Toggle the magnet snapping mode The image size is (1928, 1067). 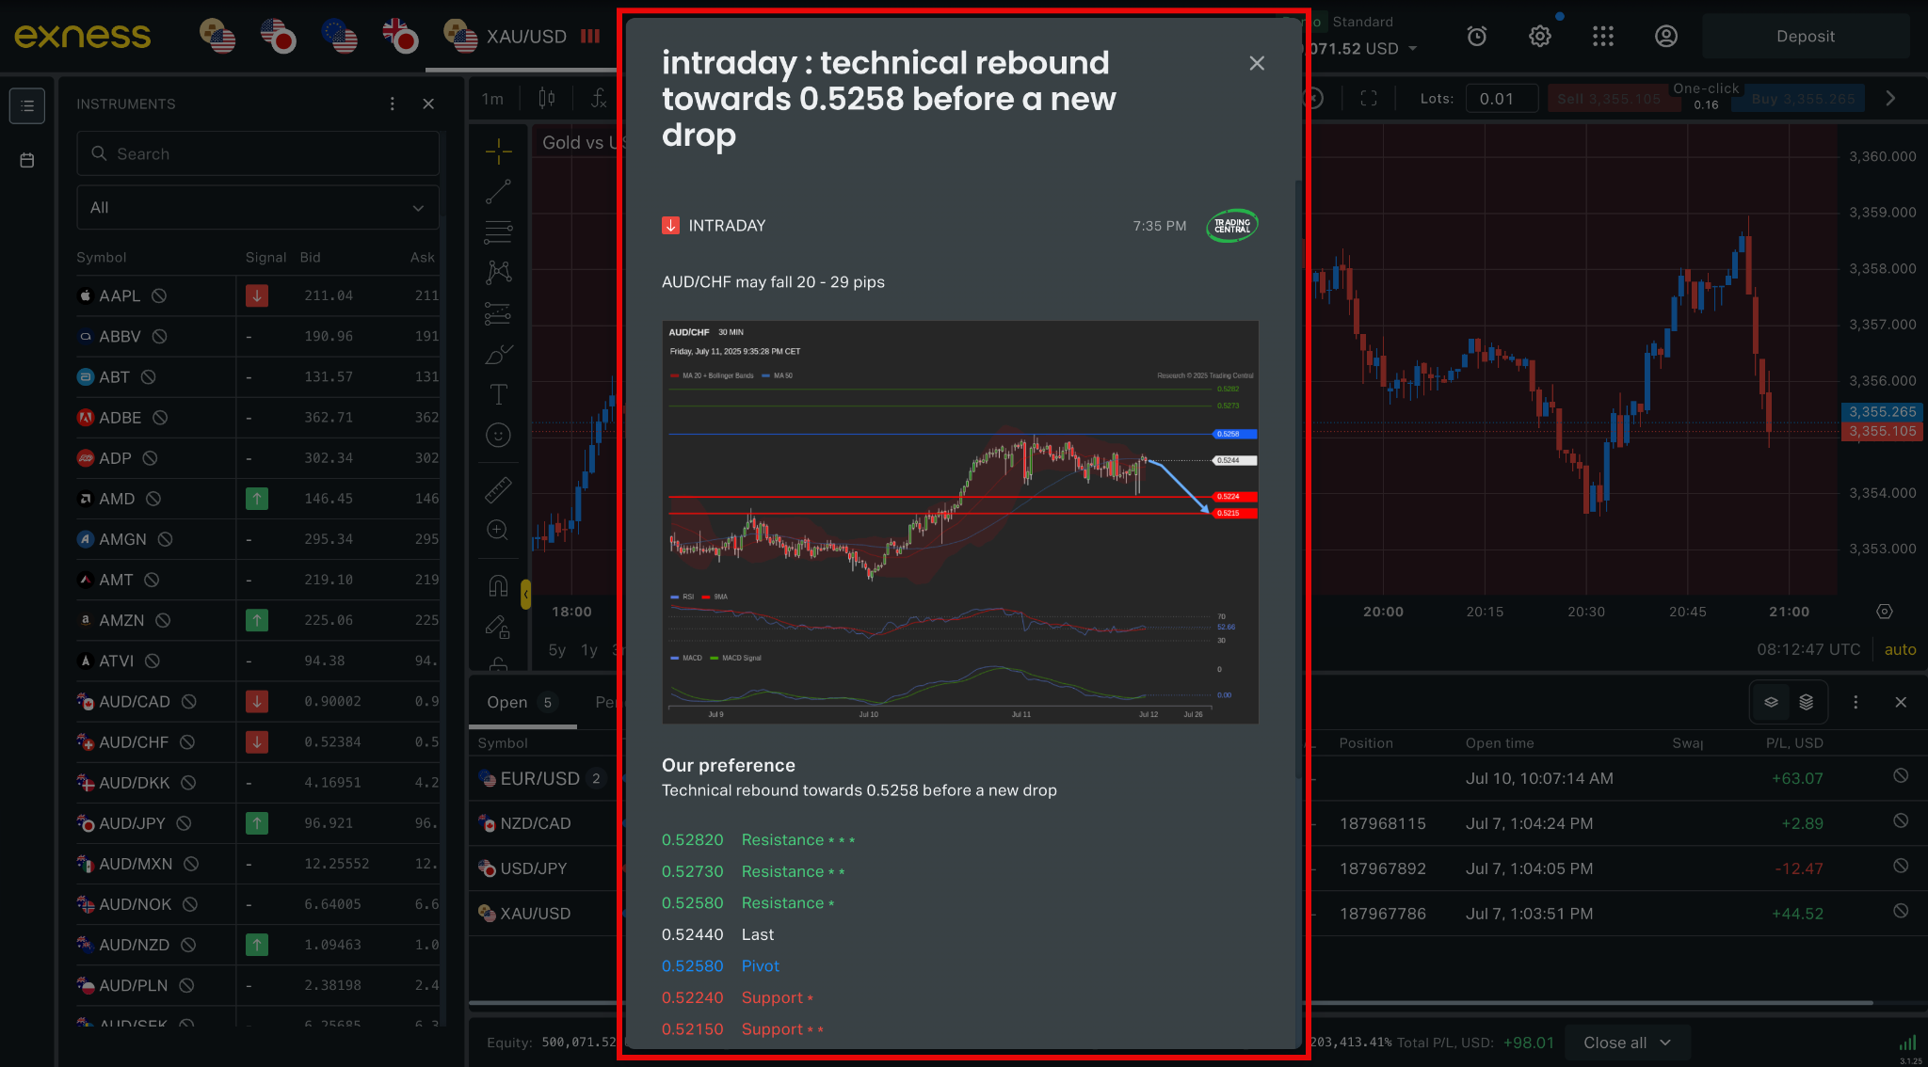click(499, 586)
